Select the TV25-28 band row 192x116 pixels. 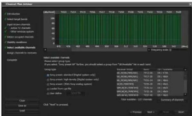[150, 84]
